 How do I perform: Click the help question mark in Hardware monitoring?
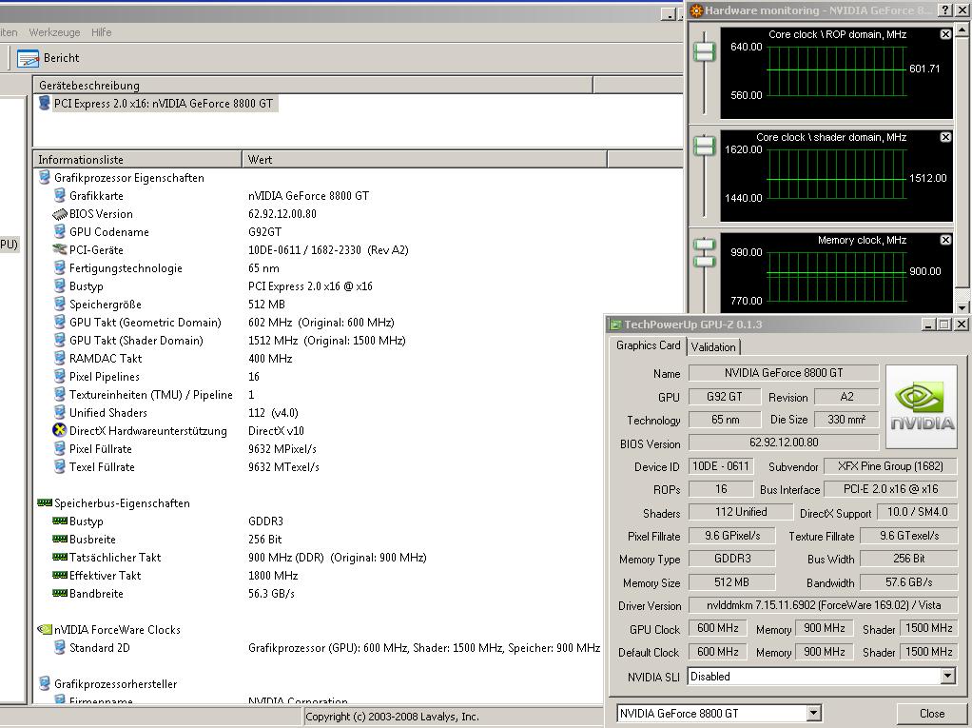(945, 10)
